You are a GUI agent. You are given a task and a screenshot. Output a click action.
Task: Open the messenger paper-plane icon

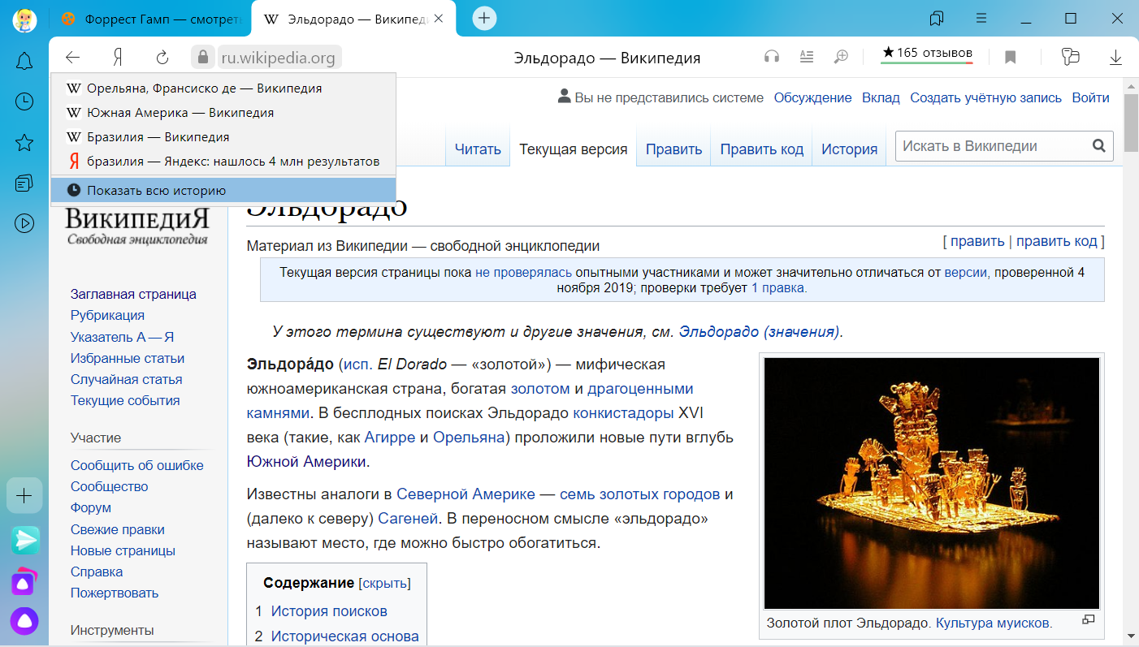[25, 540]
